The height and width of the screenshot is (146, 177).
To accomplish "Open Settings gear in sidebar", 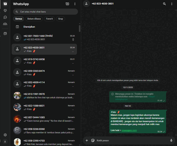I will coord(5,135).
